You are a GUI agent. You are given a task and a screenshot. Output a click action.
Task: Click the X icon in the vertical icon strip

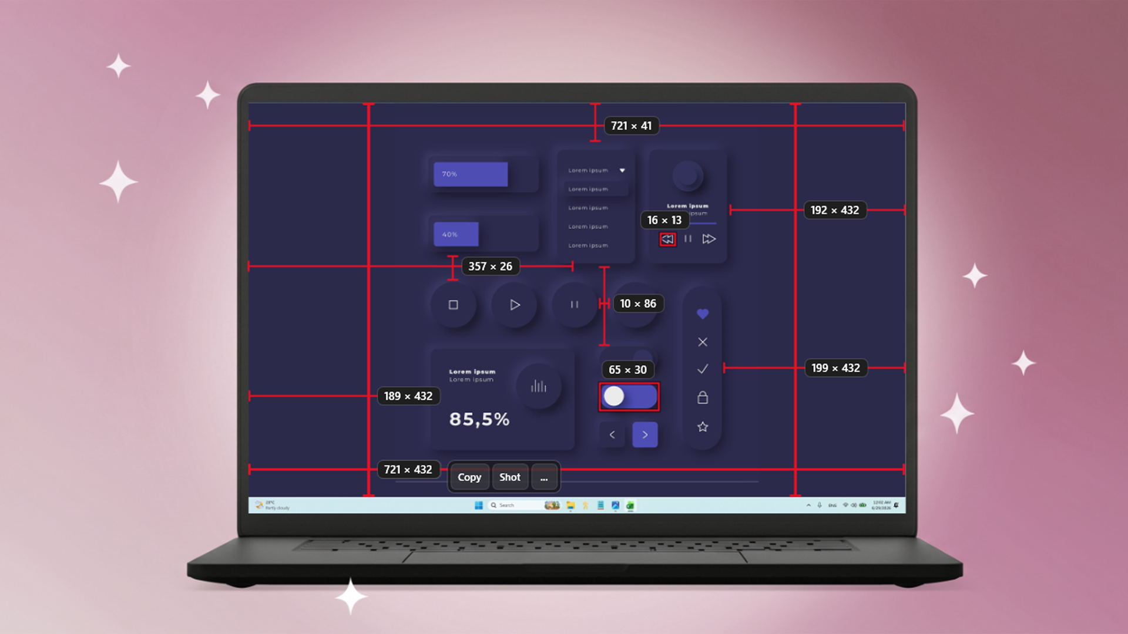703,342
